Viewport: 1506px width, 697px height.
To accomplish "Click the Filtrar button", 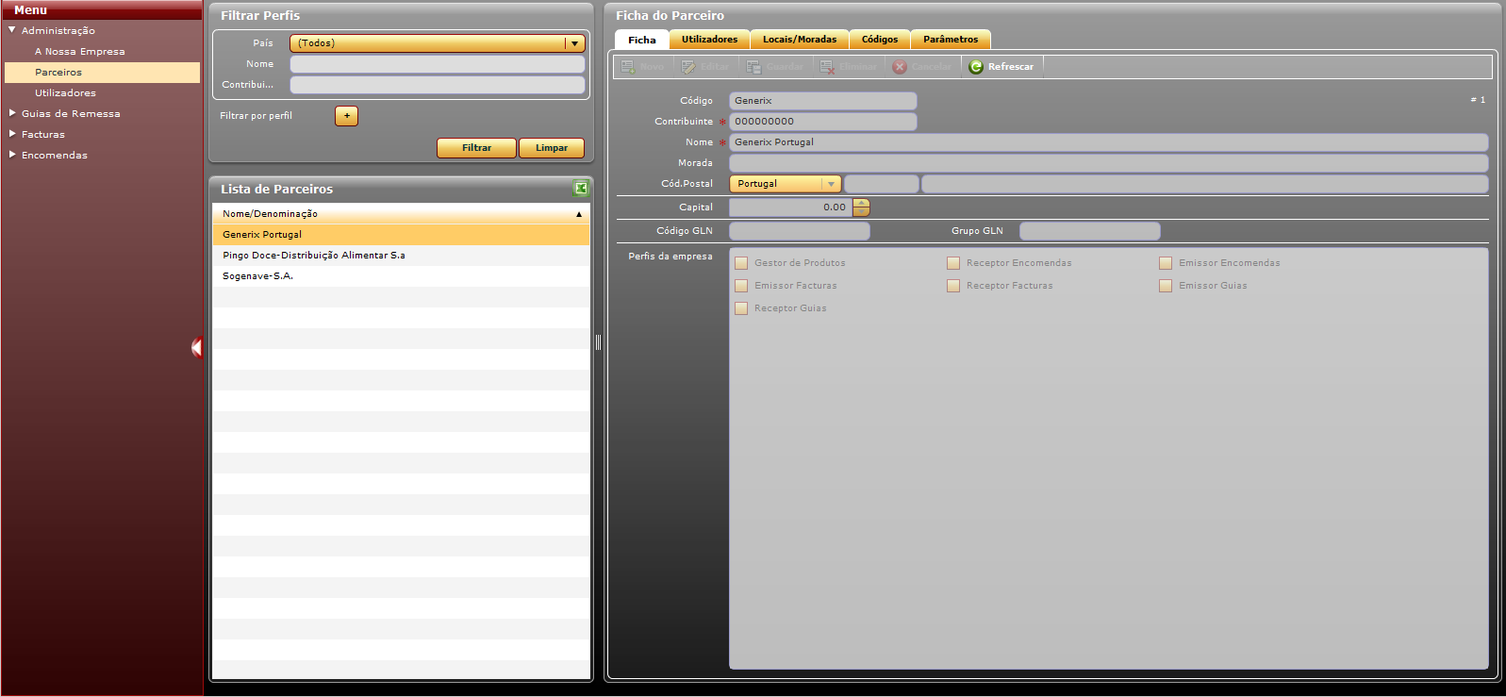I will (x=476, y=148).
